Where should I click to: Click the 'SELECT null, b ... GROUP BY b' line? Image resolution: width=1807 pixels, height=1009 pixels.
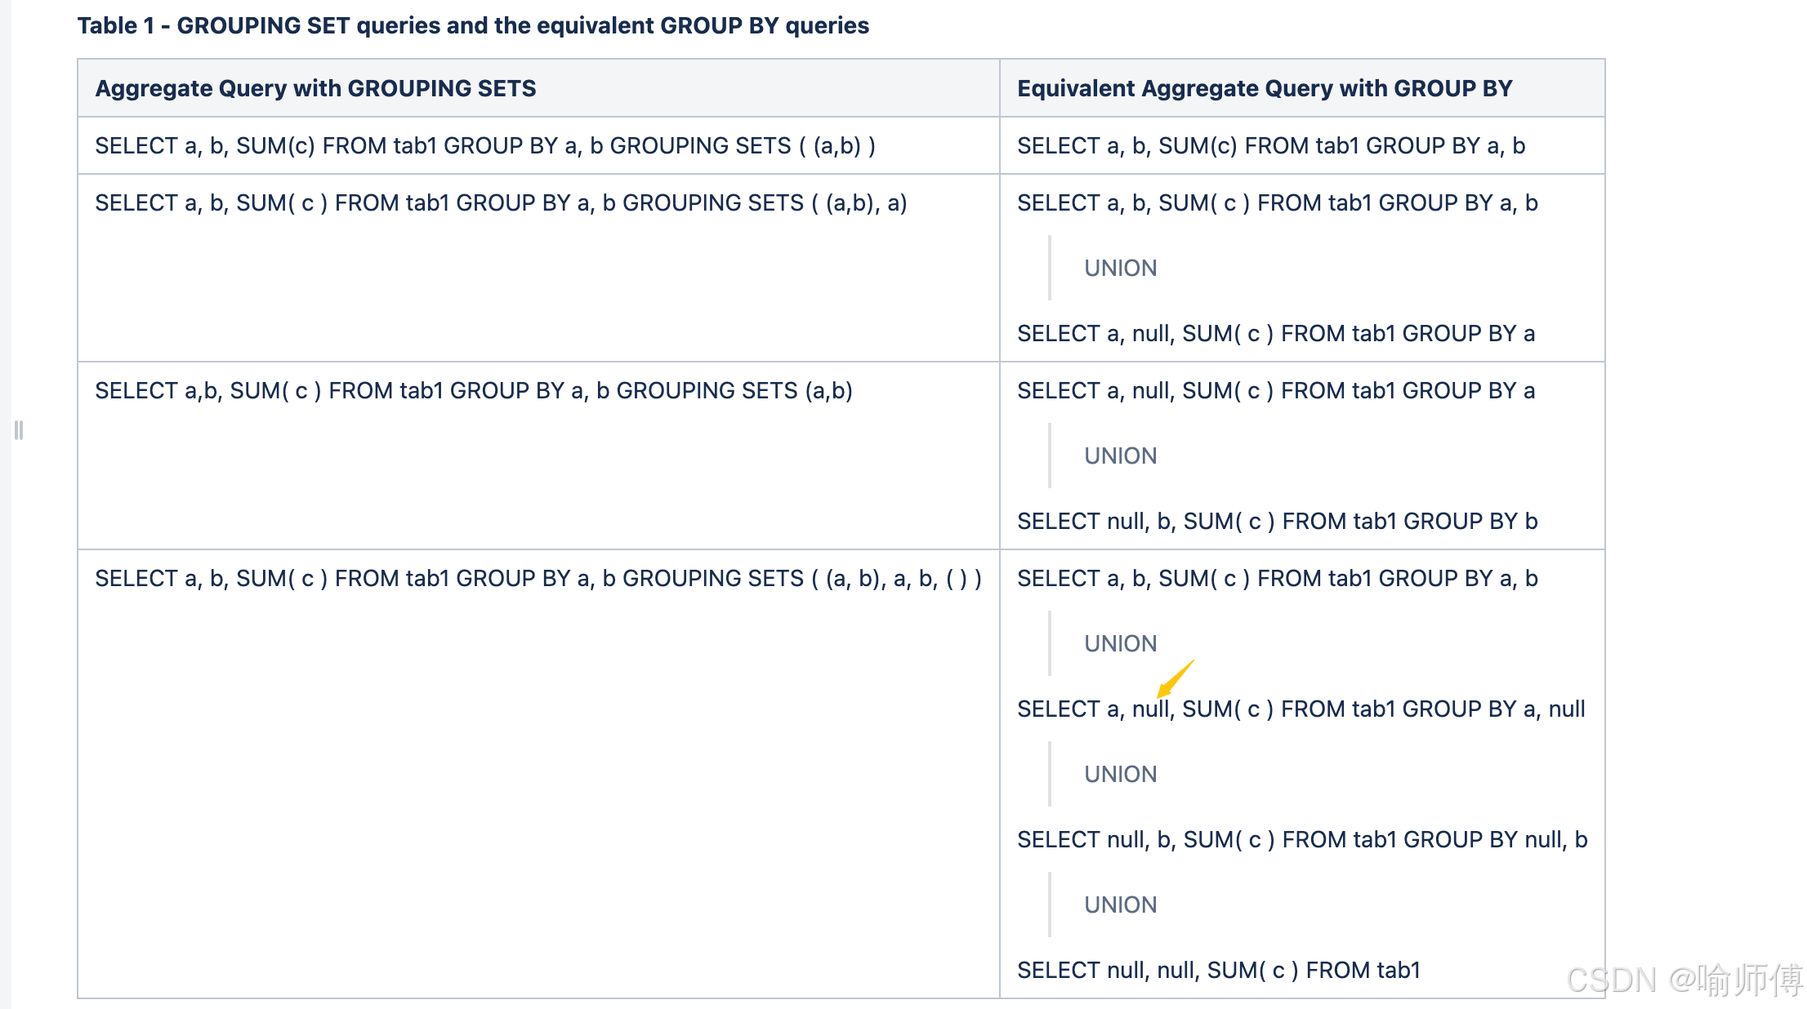[x=1277, y=521]
